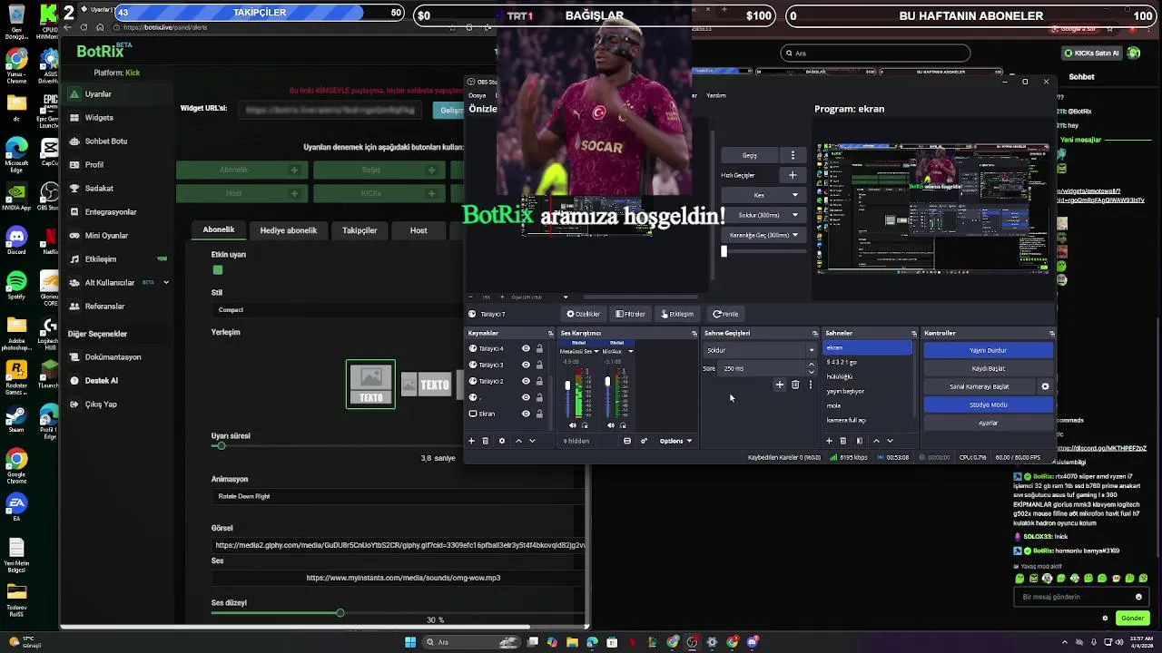Open the Kes quick transition dropdown

pyautogui.click(x=763, y=195)
